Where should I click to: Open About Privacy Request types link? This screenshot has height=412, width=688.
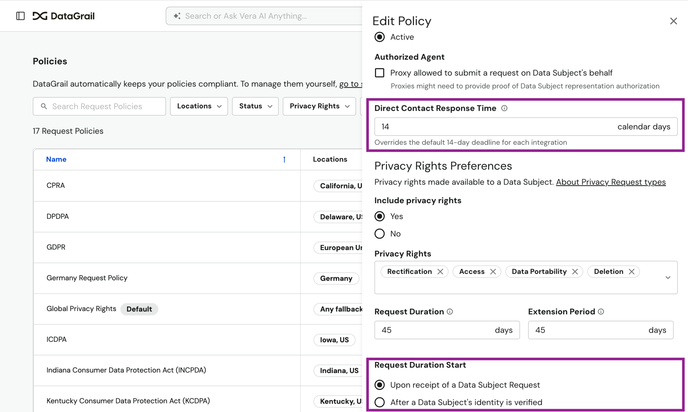pyautogui.click(x=611, y=182)
